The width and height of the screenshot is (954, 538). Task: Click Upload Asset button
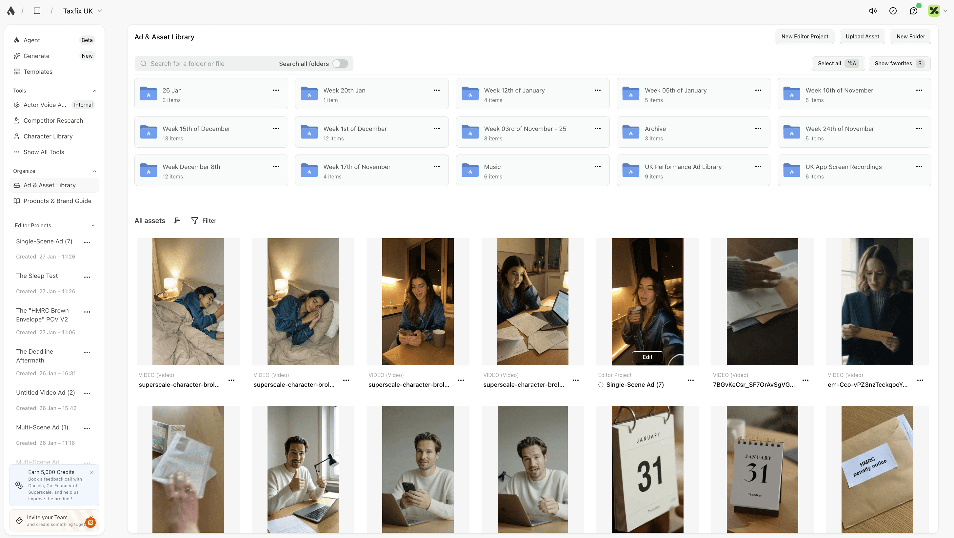pyautogui.click(x=862, y=36)
